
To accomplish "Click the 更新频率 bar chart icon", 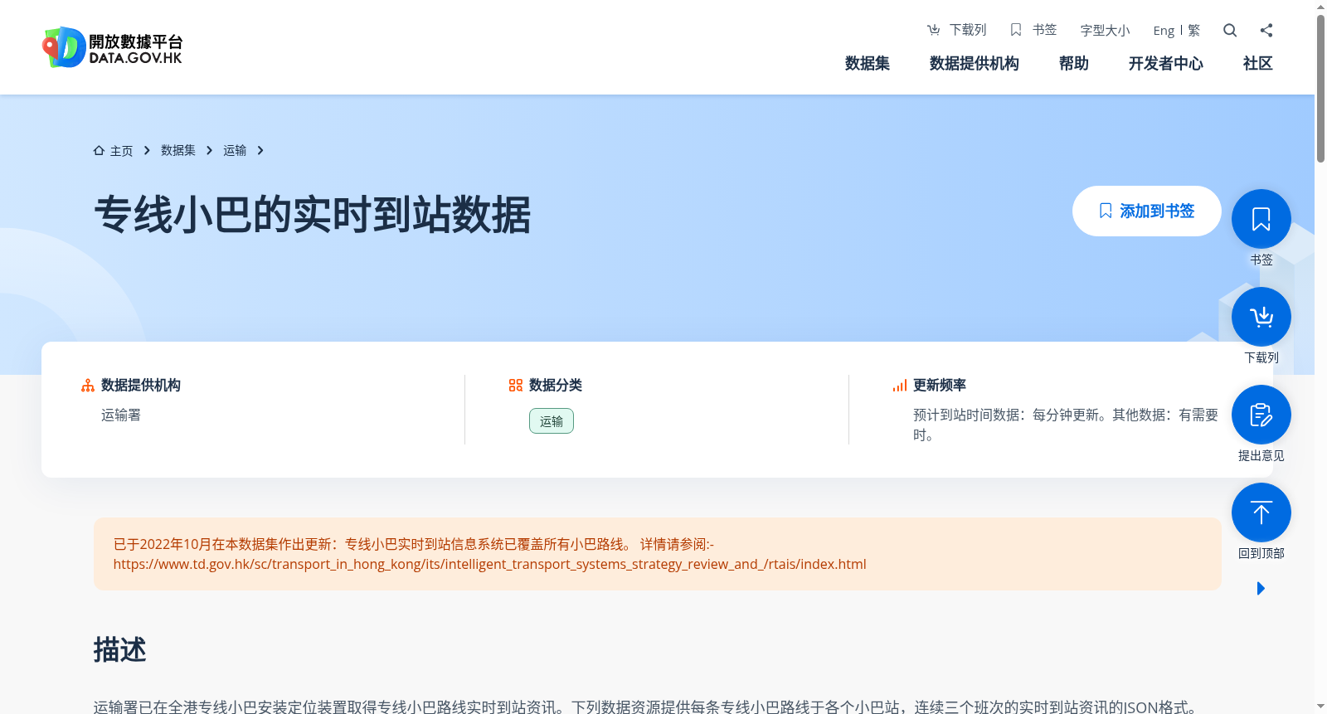I will pyautogui.click(x=900, y=386).
